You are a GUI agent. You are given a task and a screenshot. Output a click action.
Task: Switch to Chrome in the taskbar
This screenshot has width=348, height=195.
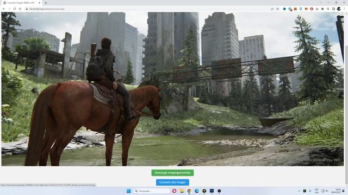point(189,191)
